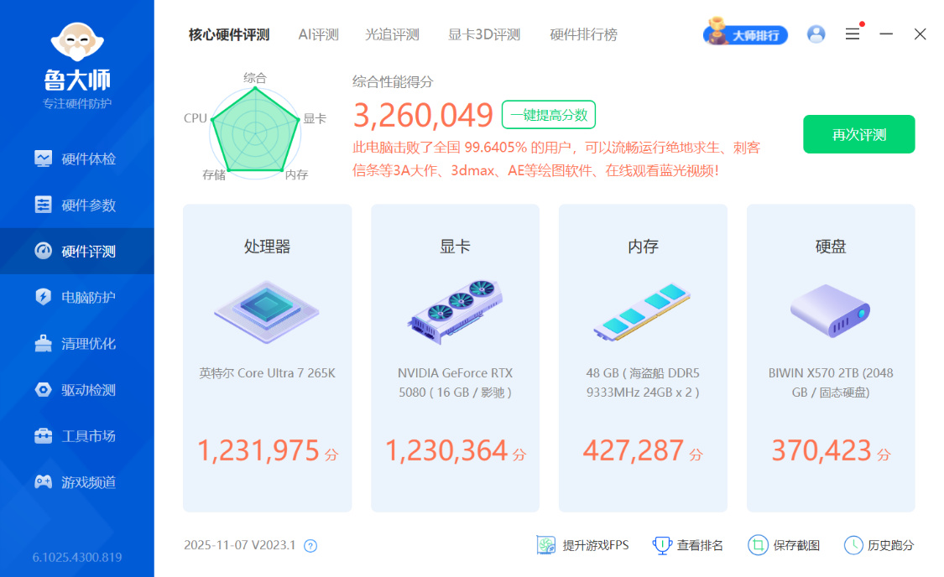Click the graphics score 1,230,364
This screenshot has height=577, width=944.
[446, 450]
